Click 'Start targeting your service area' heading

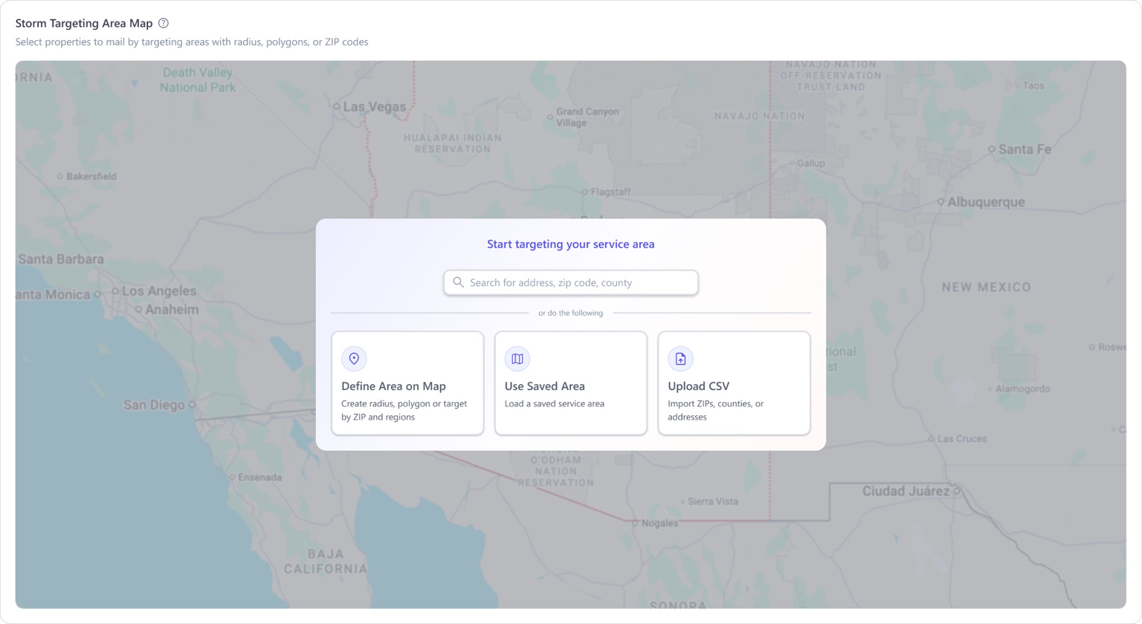click(x=571, y=244)
